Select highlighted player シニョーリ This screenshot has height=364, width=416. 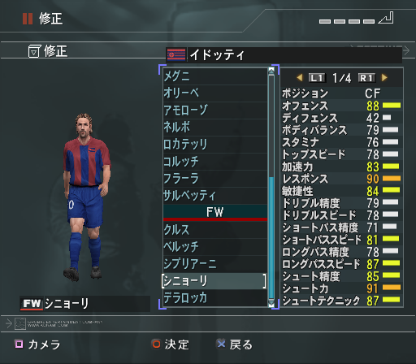(x=214, y=281)
